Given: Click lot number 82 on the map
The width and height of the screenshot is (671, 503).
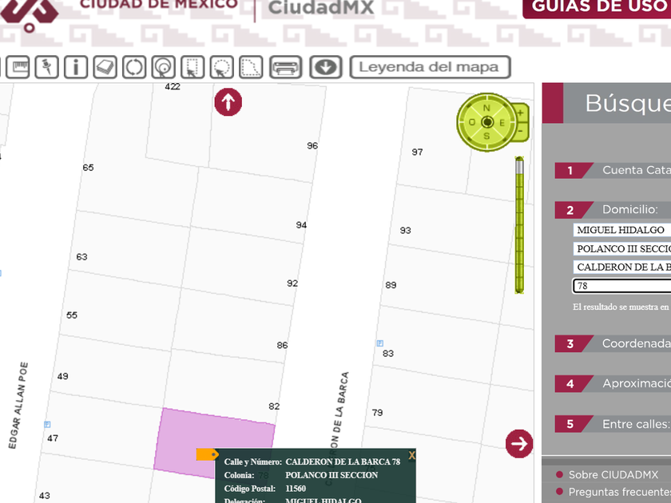Looking at the screenshot, I should (274, 406).
